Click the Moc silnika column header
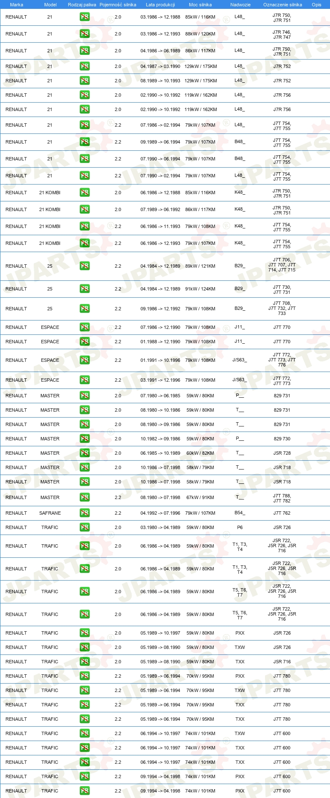330x798 pixels. pos(200,5)
